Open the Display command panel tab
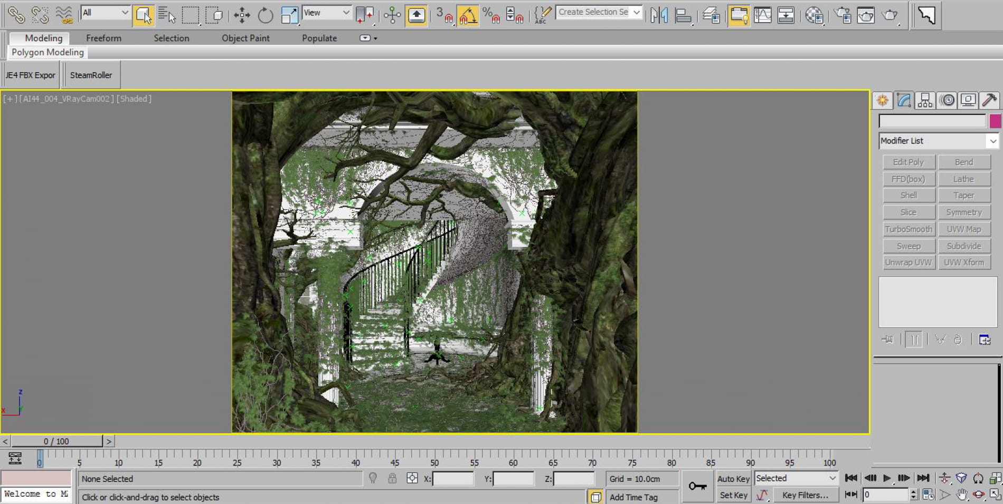The image size is (1003, 504). tap(968, 100)
